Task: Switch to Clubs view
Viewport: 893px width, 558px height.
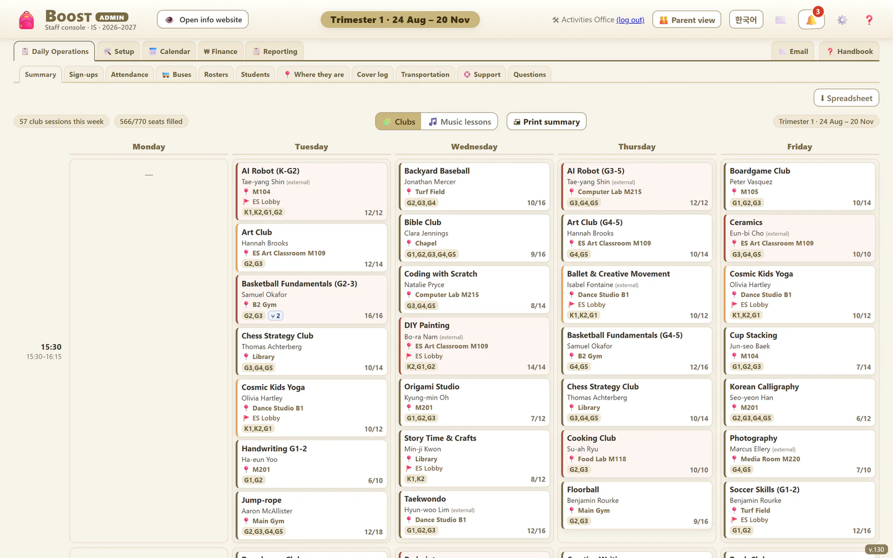Action: [399, 122]
